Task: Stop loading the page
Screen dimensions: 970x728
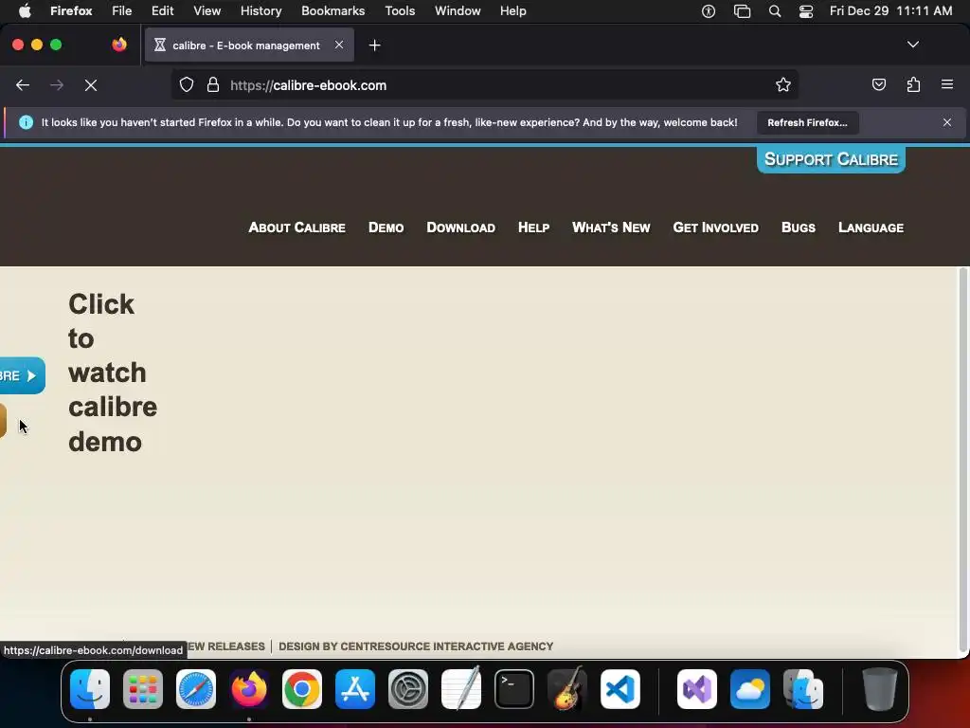Action: click(91, 85)
